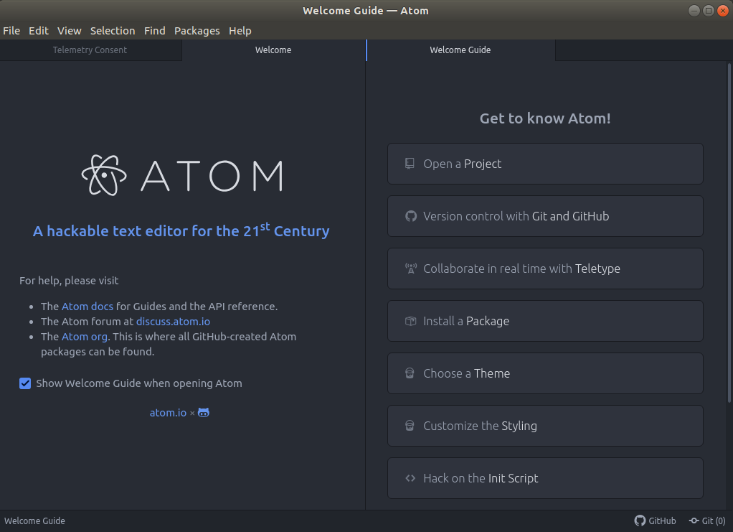Click the GitHub octocat icon in Version control card

point(410,216)
